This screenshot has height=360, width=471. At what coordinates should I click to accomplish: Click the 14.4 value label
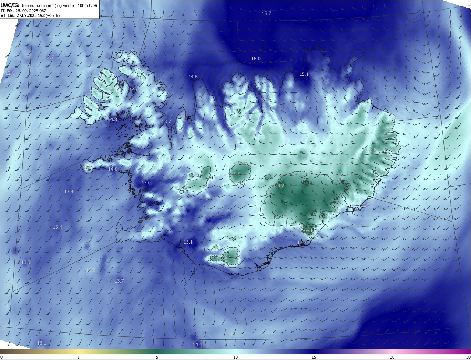point(197,345)
